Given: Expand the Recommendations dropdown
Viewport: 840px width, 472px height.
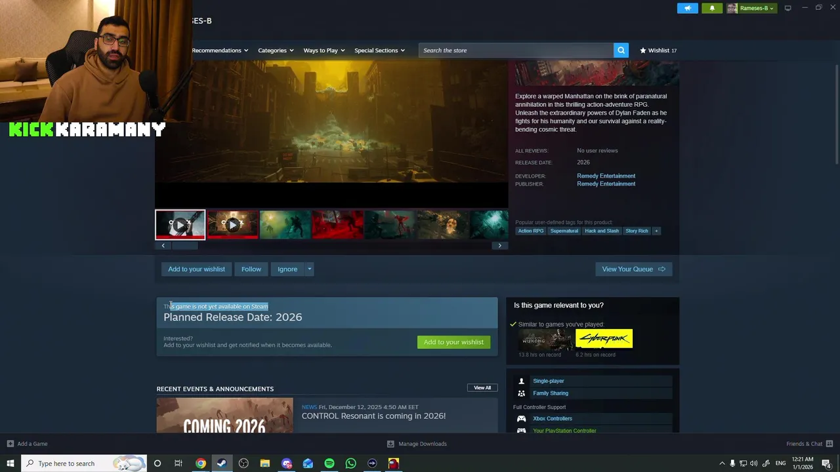Looking at the screenshot, I should coord(220,50).
